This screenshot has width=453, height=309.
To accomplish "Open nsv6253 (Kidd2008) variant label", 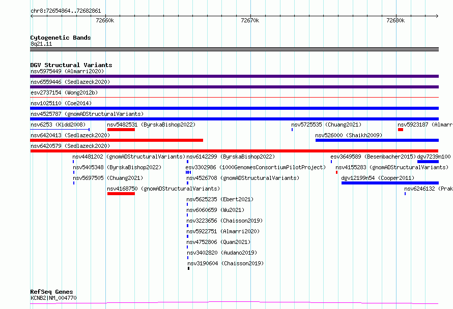I will (x=58, y=125).
